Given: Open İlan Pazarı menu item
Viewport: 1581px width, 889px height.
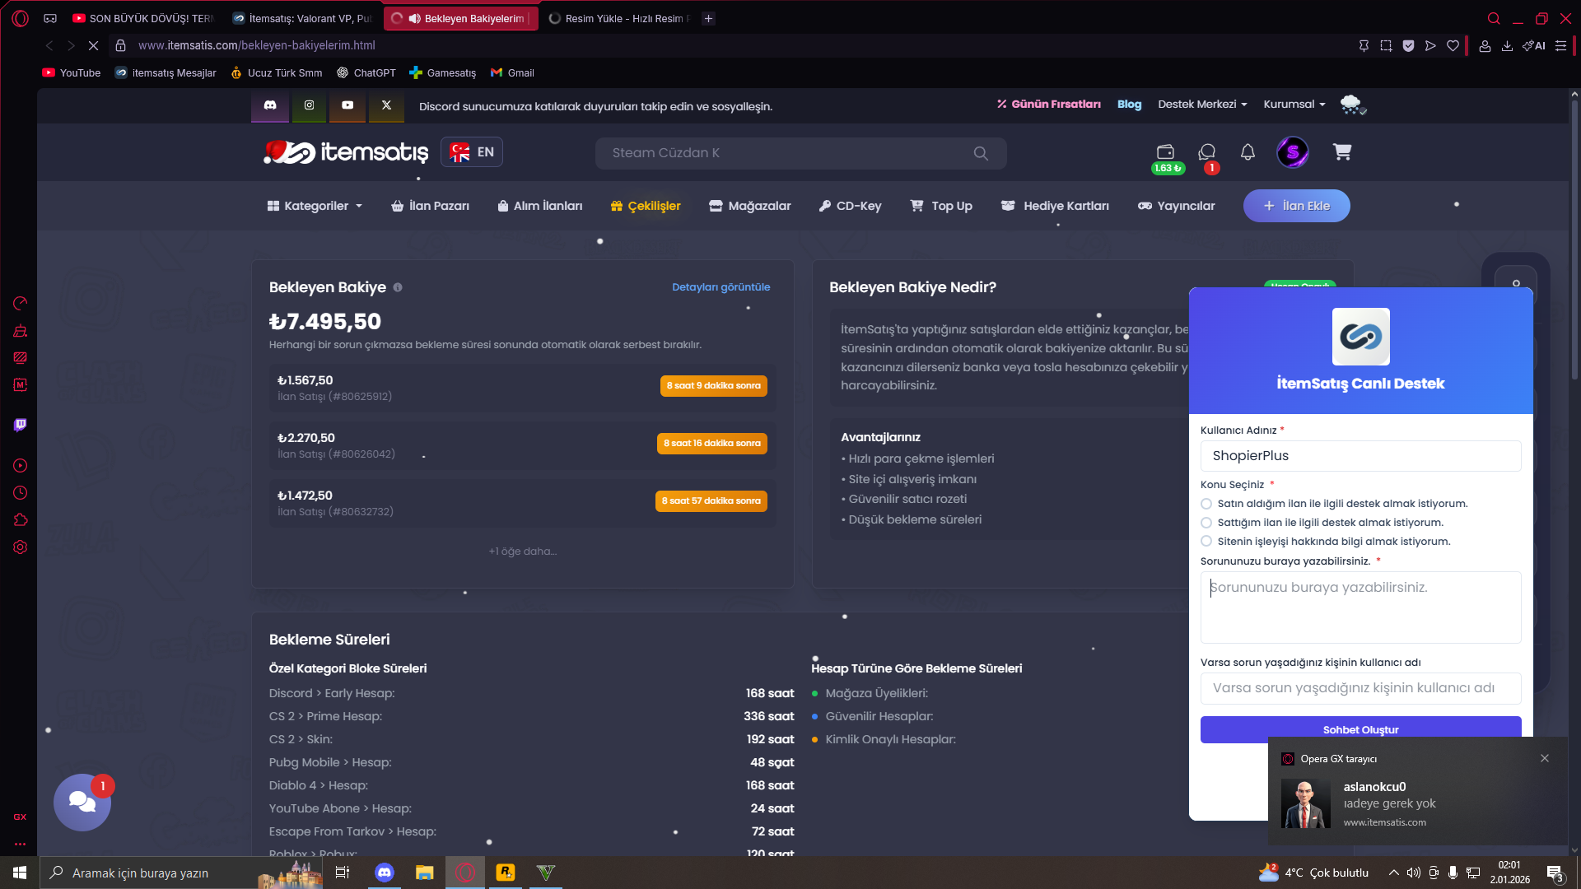Looking at the screenshot, I should (431, 206).
